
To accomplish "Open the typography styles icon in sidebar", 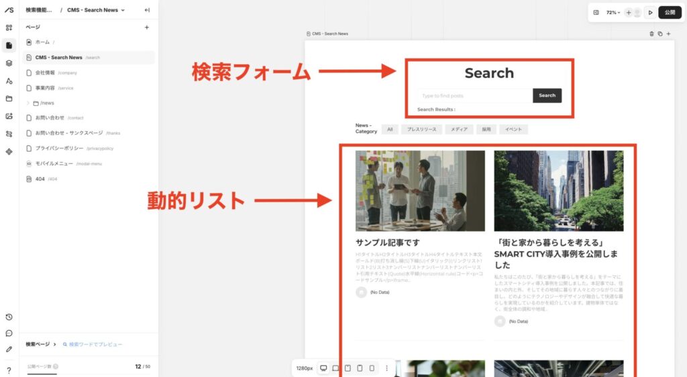I will (9, 81).
